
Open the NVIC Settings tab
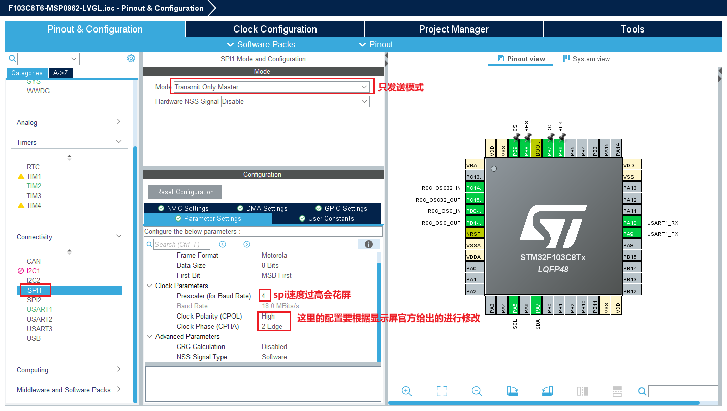183,208
